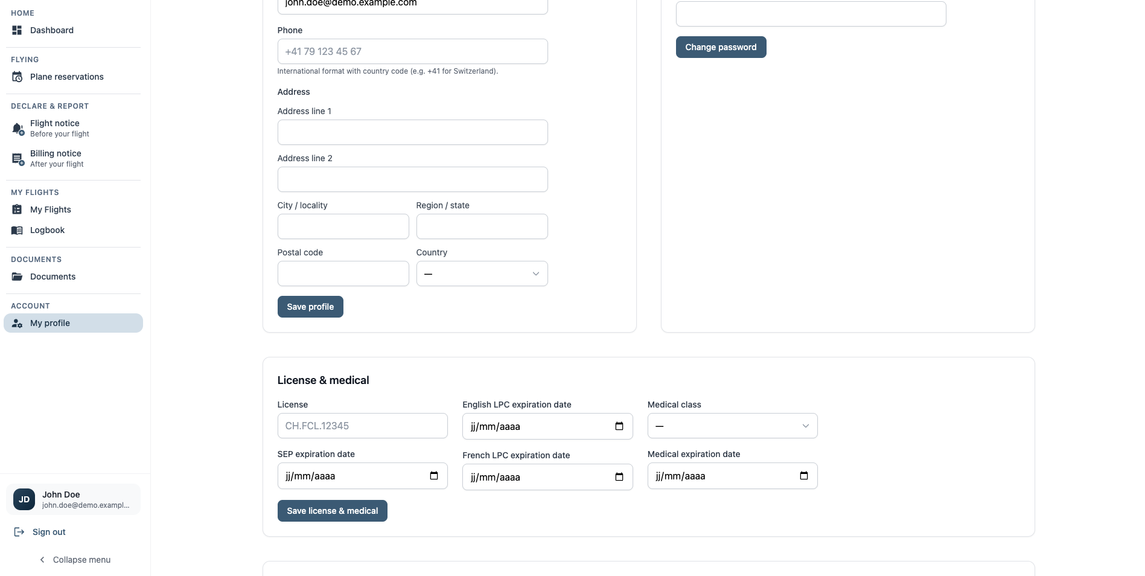Collapse the sidebar menu

[x=75, y=560]
